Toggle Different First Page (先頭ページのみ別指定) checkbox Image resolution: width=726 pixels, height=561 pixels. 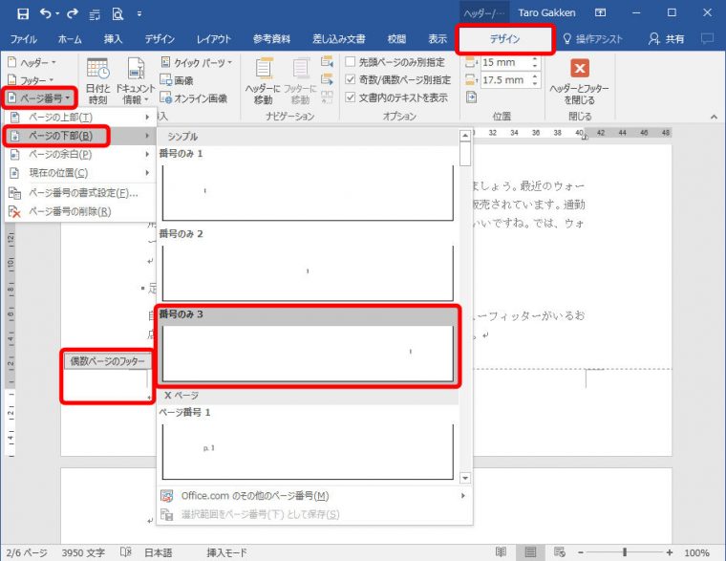pos(351,61)
